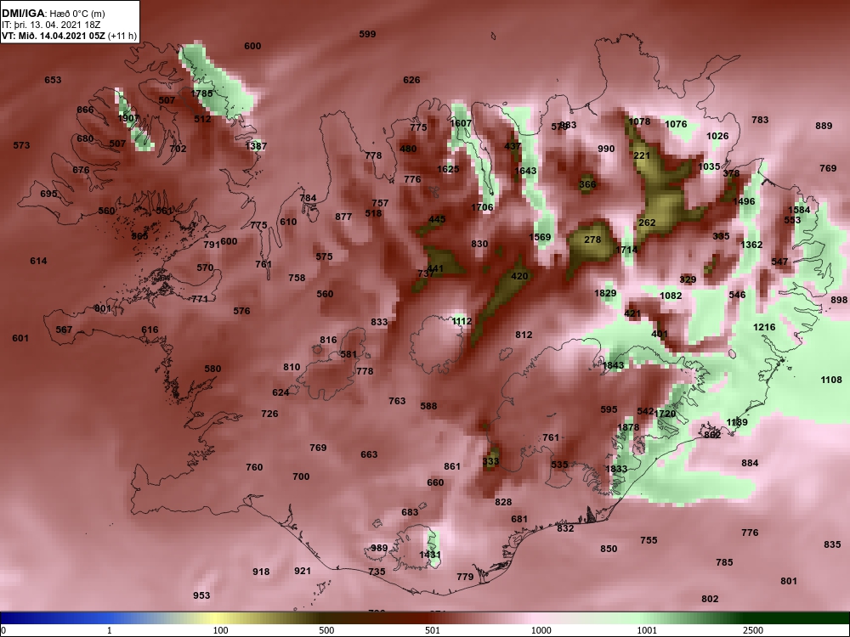Click the VT Mið. 14.04.2021 05Z line
Viewport: 850px width, 637px height.
[69, 36]
